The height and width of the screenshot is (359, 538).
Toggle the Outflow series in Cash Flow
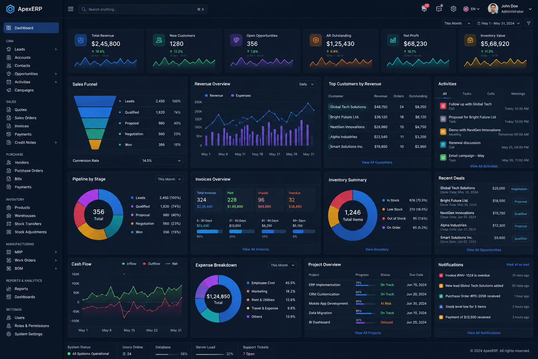[x=152, y=264]
